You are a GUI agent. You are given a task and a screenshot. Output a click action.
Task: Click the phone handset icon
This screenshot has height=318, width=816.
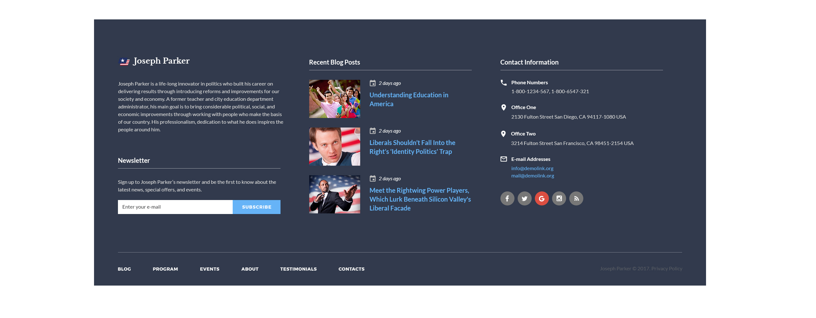[504, 83]
